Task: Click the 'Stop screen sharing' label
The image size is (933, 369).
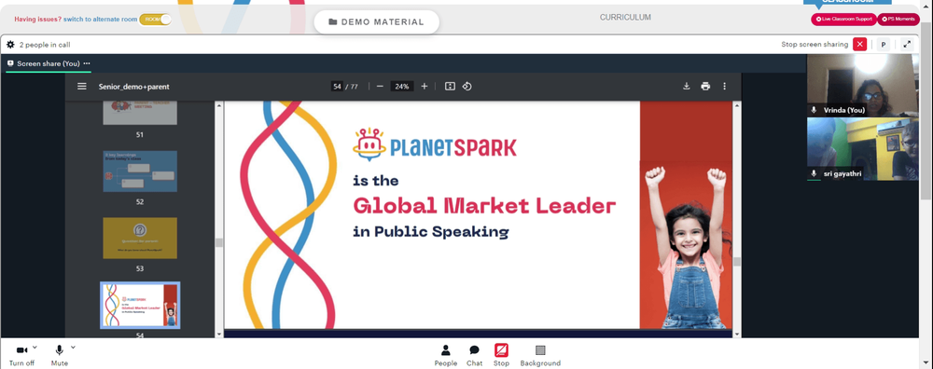Action: (x=815, y=45)
